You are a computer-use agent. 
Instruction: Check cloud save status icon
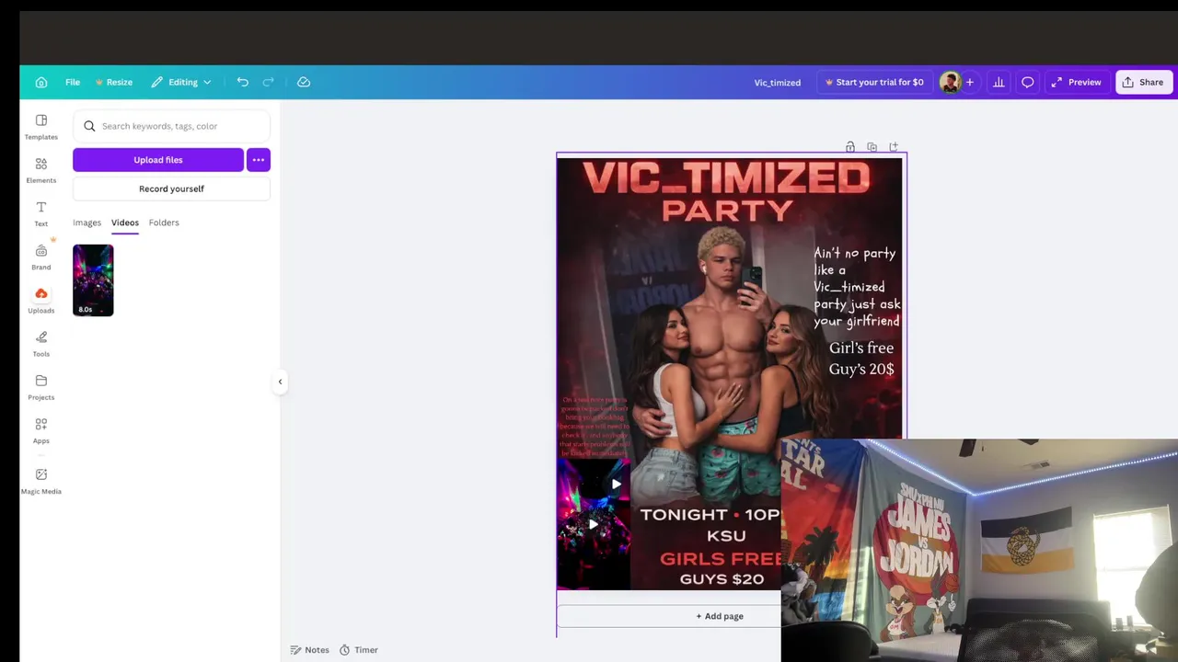click(x=304, y=82)
